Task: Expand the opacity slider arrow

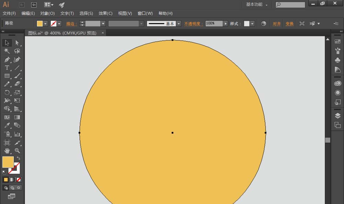Action: coord(225,24)
